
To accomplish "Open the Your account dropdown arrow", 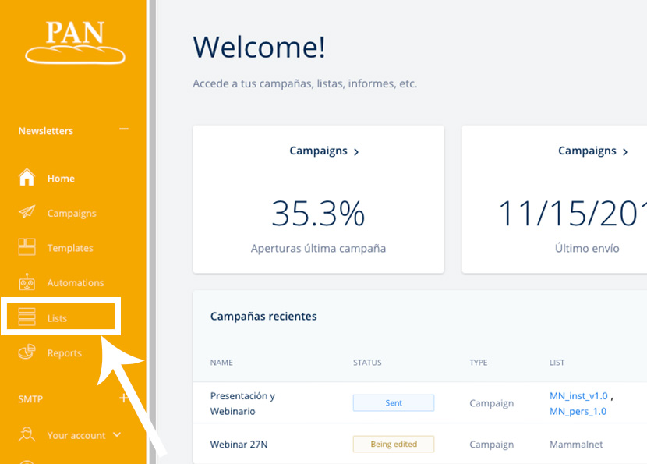I will click(x=117, y=435).
